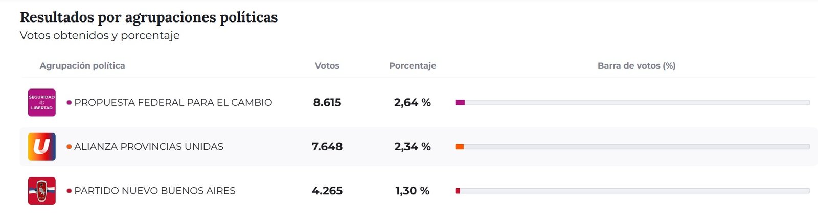The width and height of the screenshot is (818, 223).
Task: Select the PROPUESTA FEDERAL PARA EL CAMBIO name
Action: 173,103
